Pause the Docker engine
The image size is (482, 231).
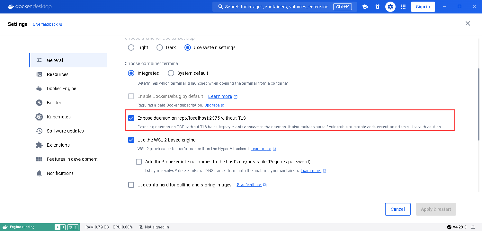point(63,227)
